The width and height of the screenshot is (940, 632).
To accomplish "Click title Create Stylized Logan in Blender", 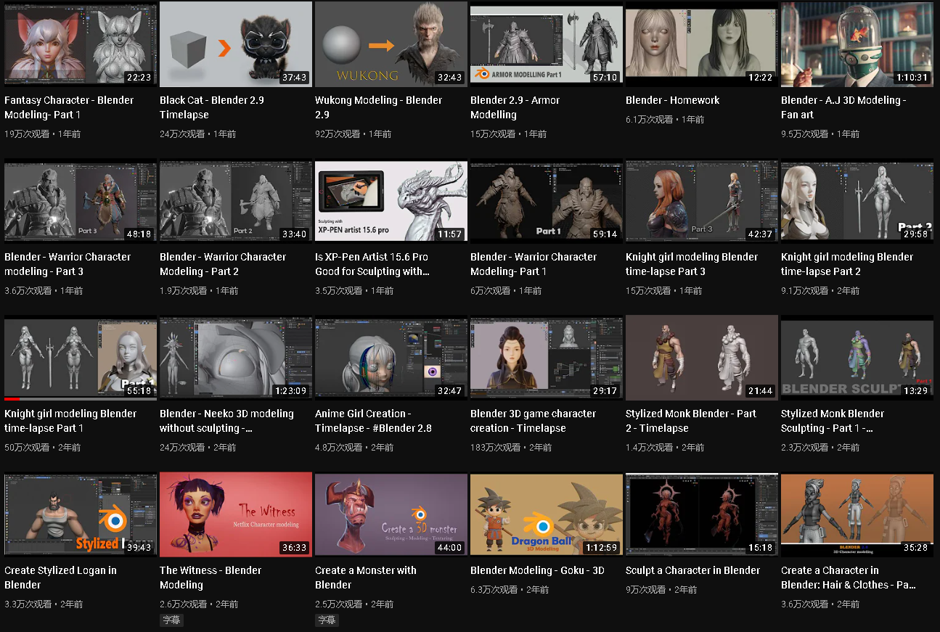I will (x=60, y=578).
